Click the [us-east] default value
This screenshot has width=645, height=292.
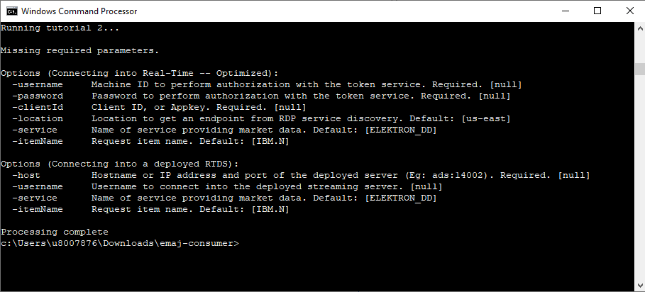pyautogui.click(x=486, y=118)
